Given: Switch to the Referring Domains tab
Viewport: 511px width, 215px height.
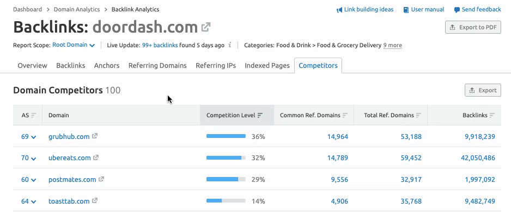Looking at the screenshot, I should [157, 66].
